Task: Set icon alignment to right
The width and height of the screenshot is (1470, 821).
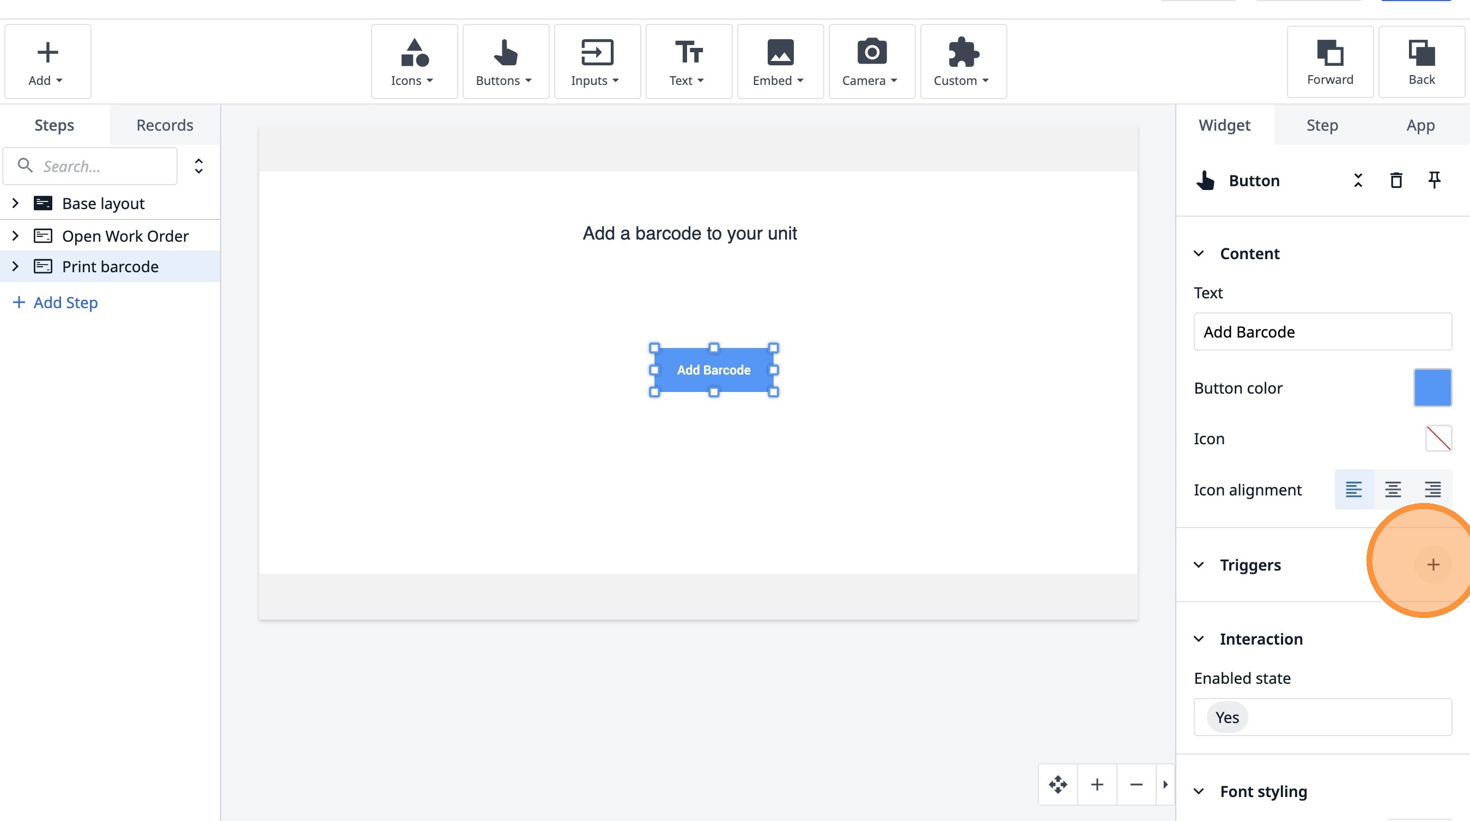Action: [x=1432, y=489]
